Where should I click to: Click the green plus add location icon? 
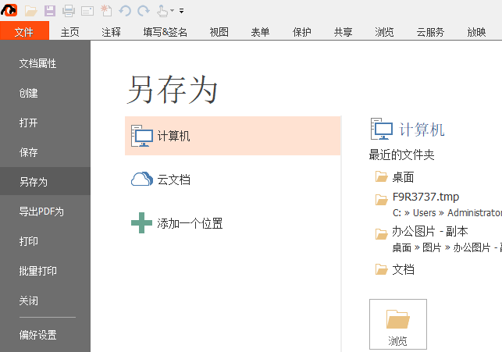[141, 223]
